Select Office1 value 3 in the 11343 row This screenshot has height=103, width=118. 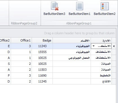tap(21, 46)
